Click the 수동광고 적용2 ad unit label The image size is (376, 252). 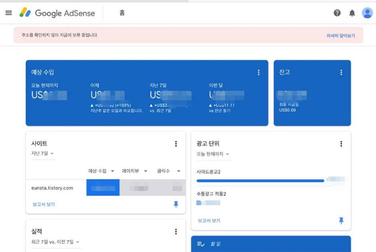[x=211, y=194]
